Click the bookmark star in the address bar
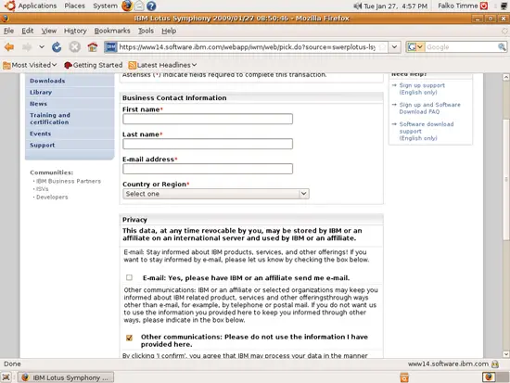 click(383, 47)
